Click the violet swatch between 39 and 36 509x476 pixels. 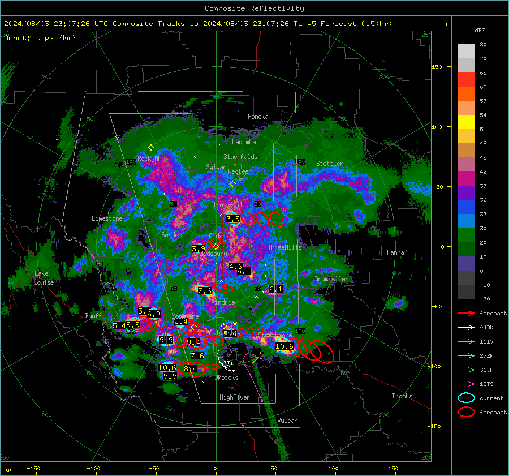(x=466, y=192)
